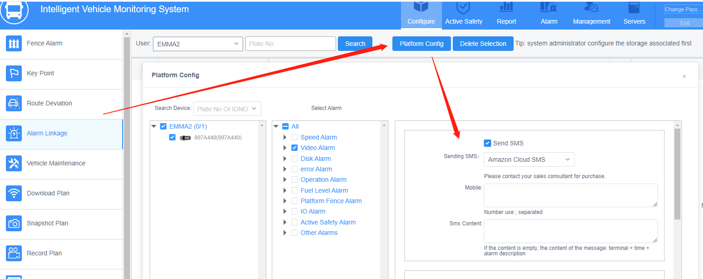Disable the Send SMS checkbox
703x279 pixels.
487,143
